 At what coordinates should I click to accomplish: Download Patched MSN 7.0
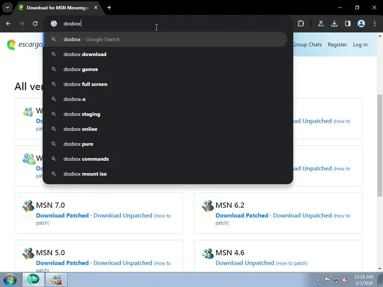click(x=62, y=216)
